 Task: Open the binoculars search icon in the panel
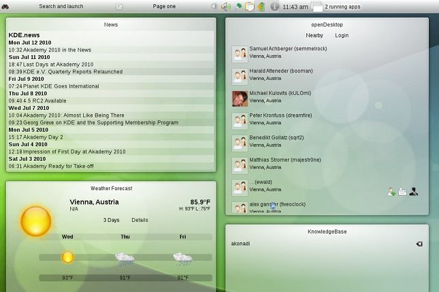click(5, 6)
